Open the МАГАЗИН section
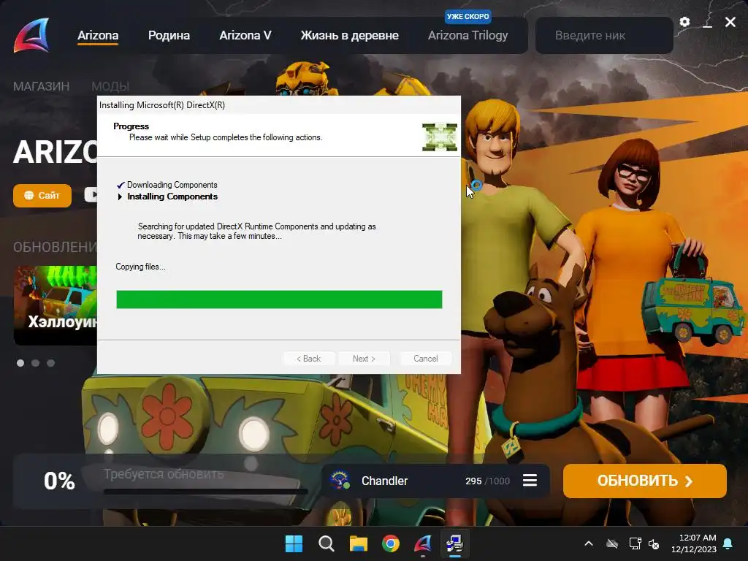The height and width of the screenshot is (561, 748). pyautogui.click(x=41, y=86)
